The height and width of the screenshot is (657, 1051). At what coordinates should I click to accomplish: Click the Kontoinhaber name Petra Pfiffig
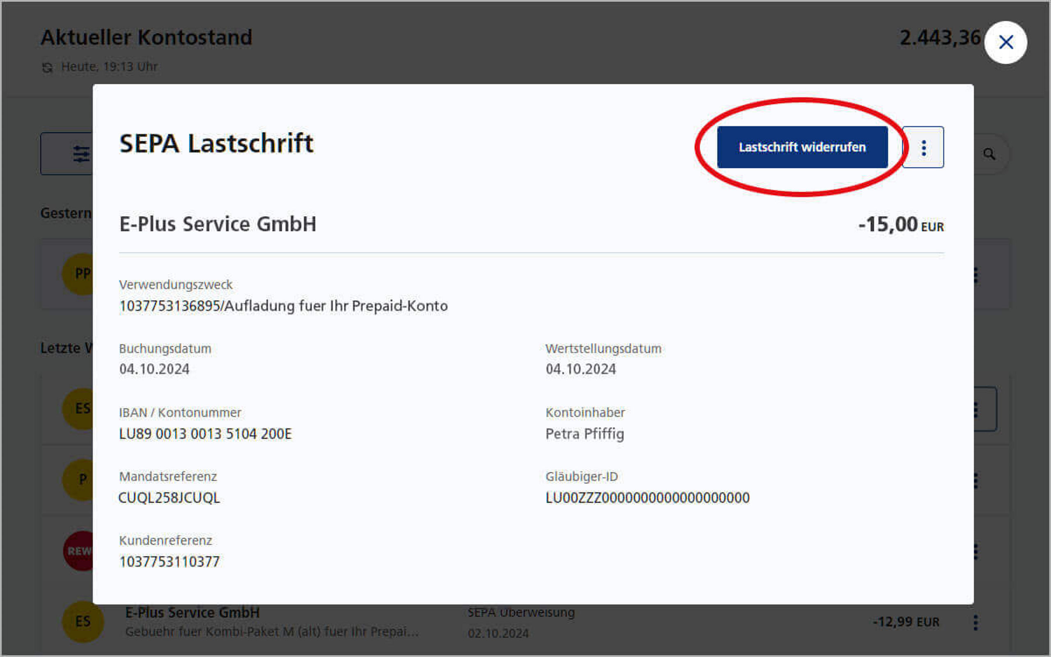coord(585,434)
